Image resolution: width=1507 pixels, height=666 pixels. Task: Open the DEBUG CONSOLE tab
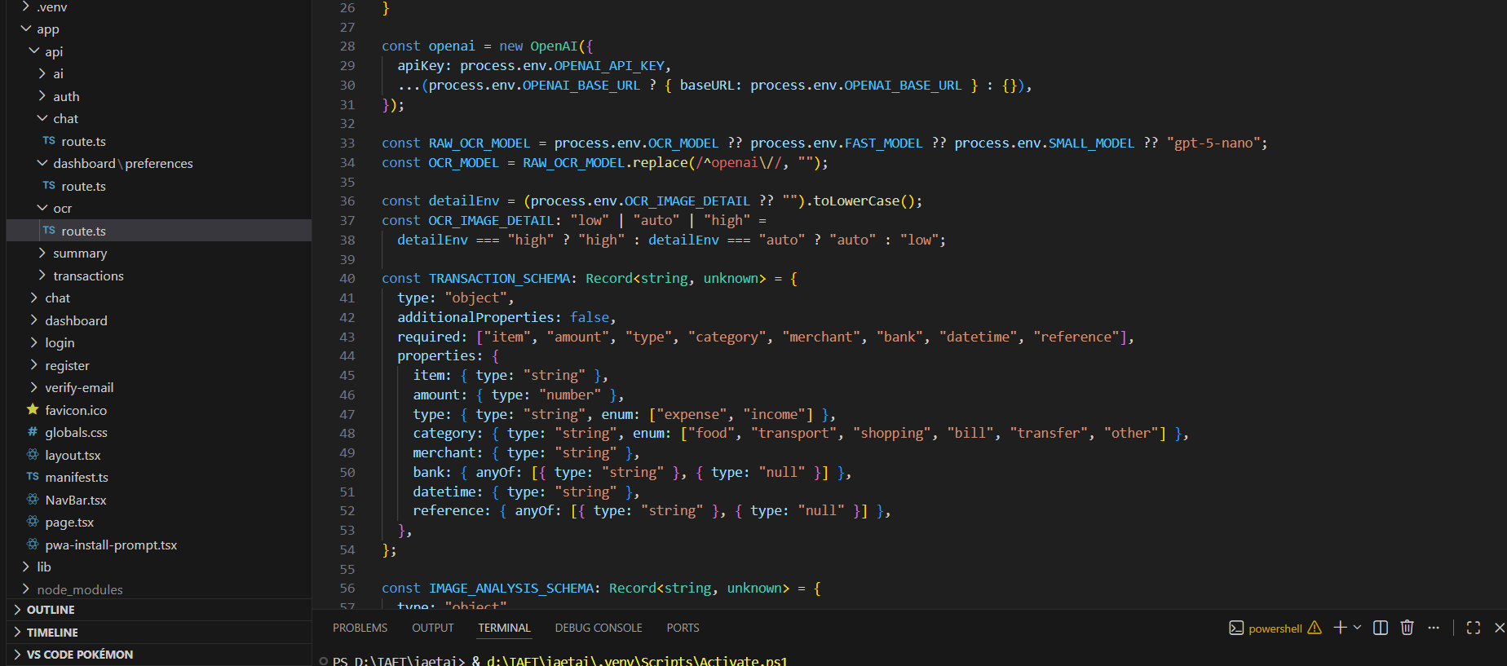pyautogui.click(x=599, y=628)
